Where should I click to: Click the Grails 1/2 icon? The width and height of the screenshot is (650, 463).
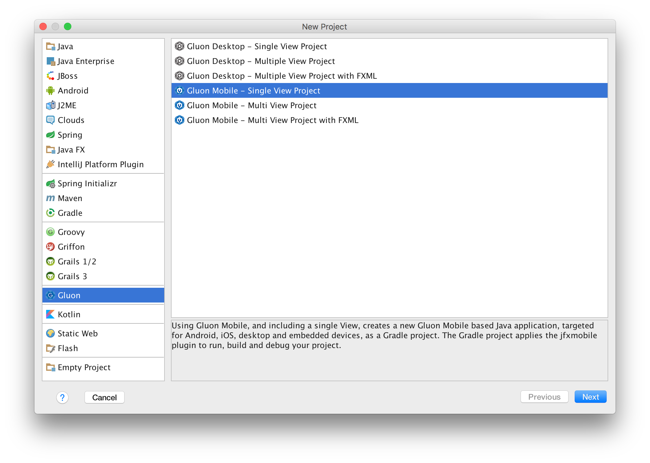point(50,262)
